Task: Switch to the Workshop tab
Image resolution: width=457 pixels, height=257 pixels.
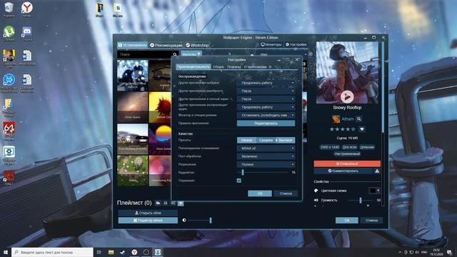Action: coord(197,45)
